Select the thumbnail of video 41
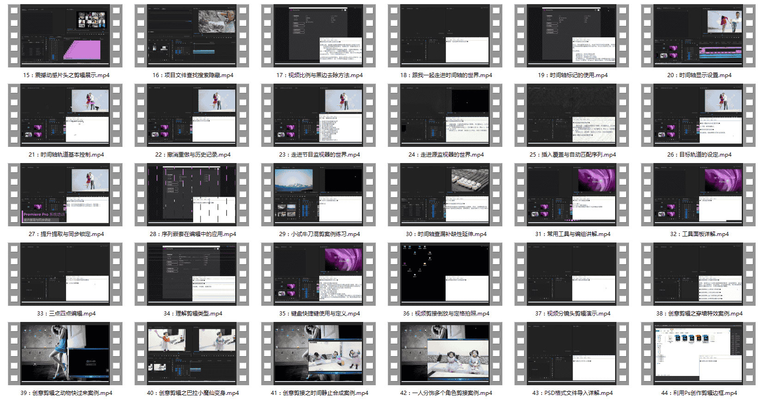763x400 pixels. tap(318, 354)
